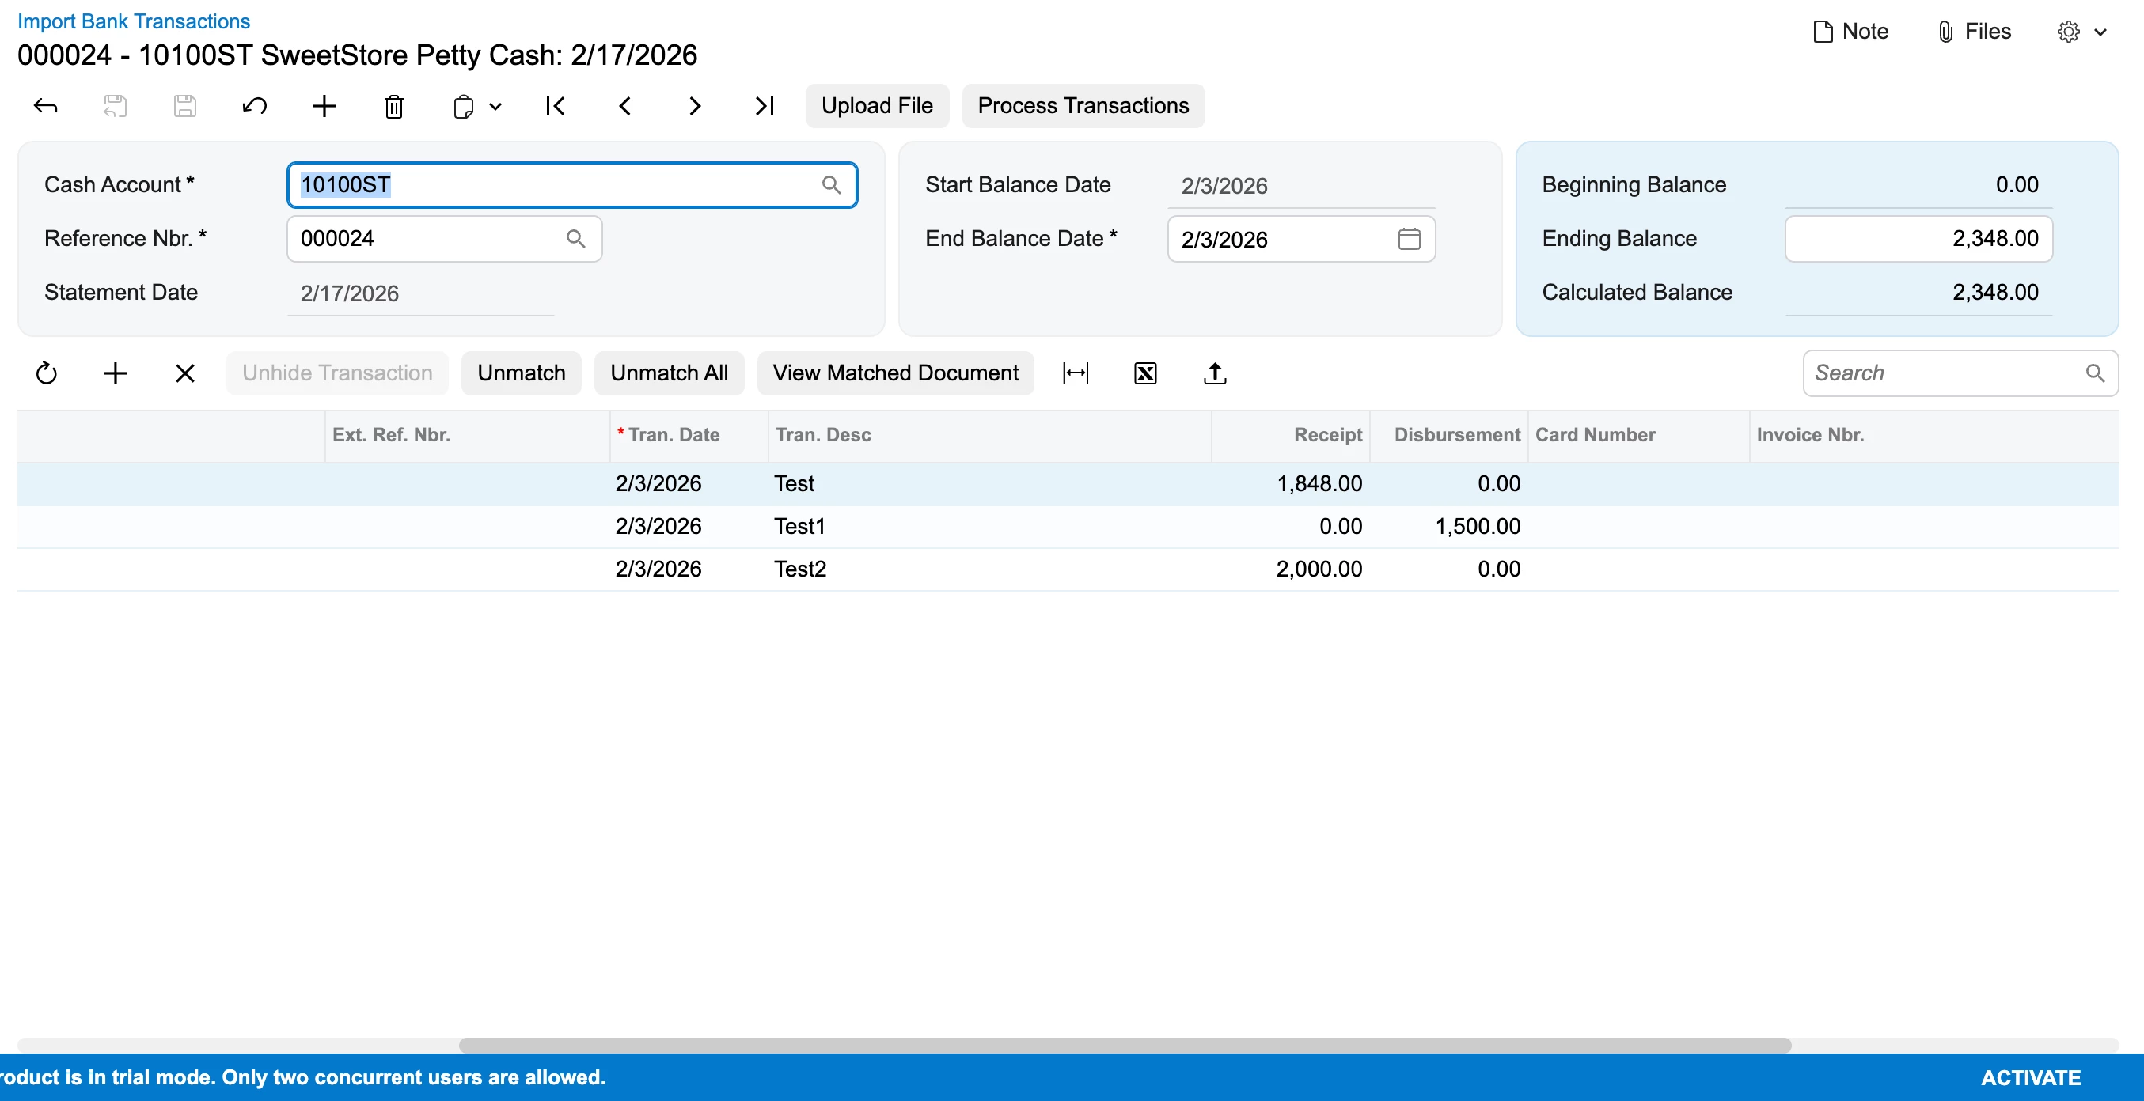Open Cash Account lookup magnifier
Image resolution: width=2144 pixels, height=1101 pixels.
(x=831, y=184)
